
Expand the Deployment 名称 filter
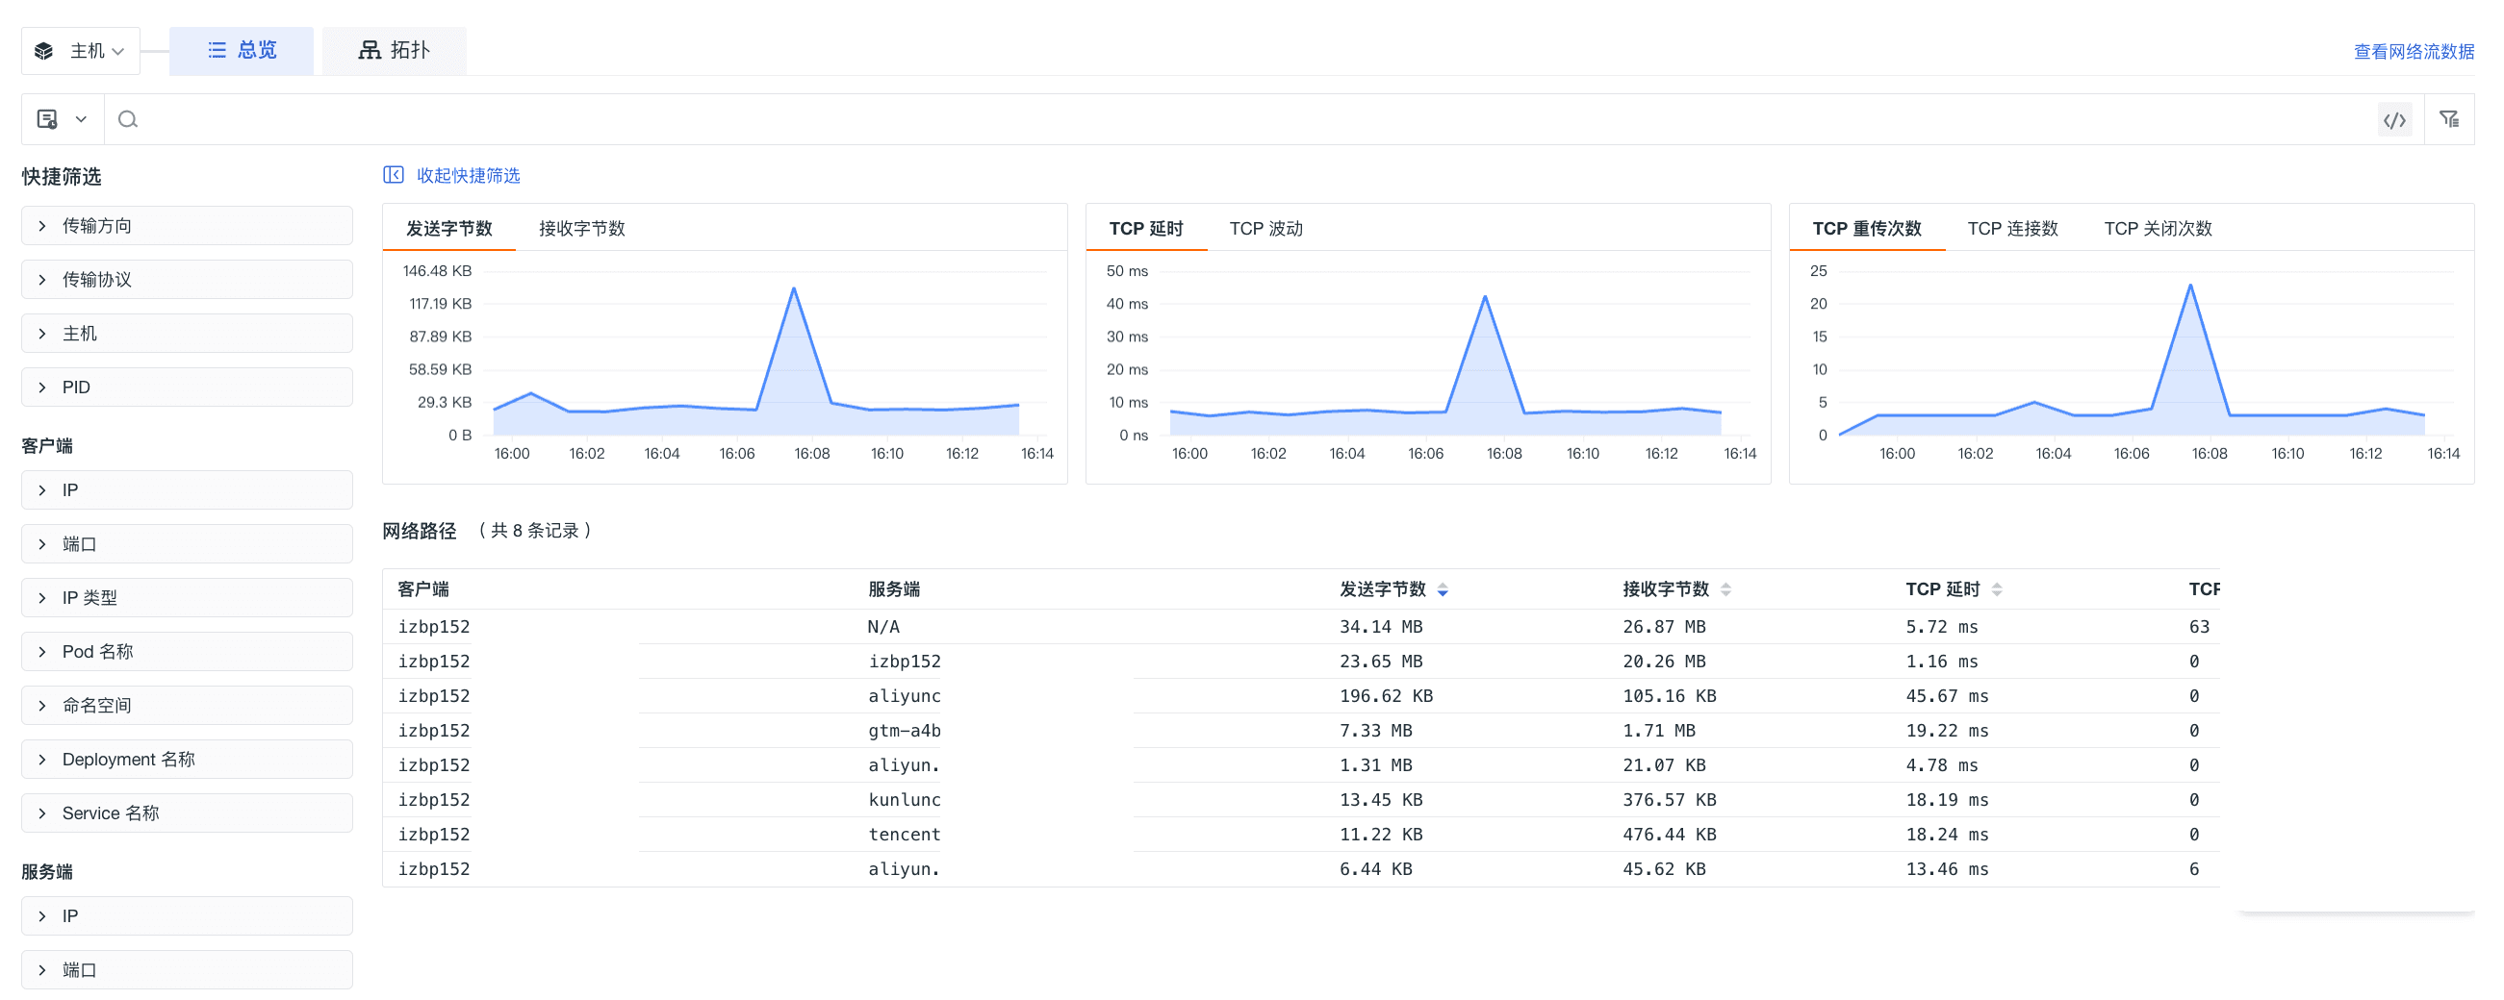[187, 760]
